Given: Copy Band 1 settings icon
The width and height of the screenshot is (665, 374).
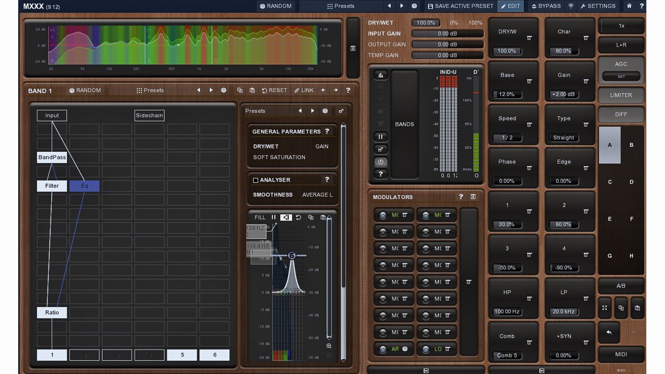Looking at the screenshot, I should click(240, 90).
